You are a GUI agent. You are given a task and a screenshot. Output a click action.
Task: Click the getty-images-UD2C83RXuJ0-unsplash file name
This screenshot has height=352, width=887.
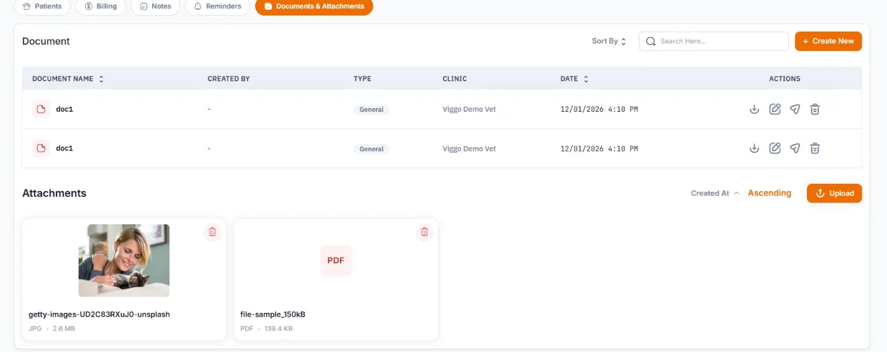tap(99, 314)
